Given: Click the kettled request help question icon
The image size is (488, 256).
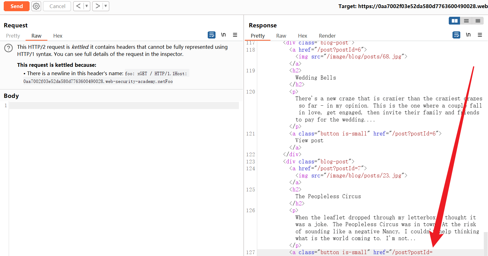Looking at the screenshot, I should (8, 48).
